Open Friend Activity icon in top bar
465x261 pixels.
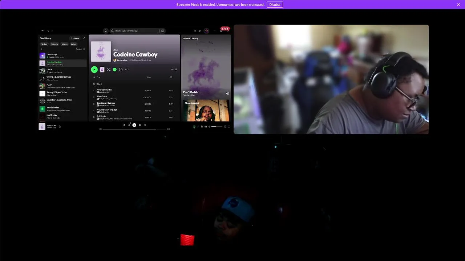point(200,31)
